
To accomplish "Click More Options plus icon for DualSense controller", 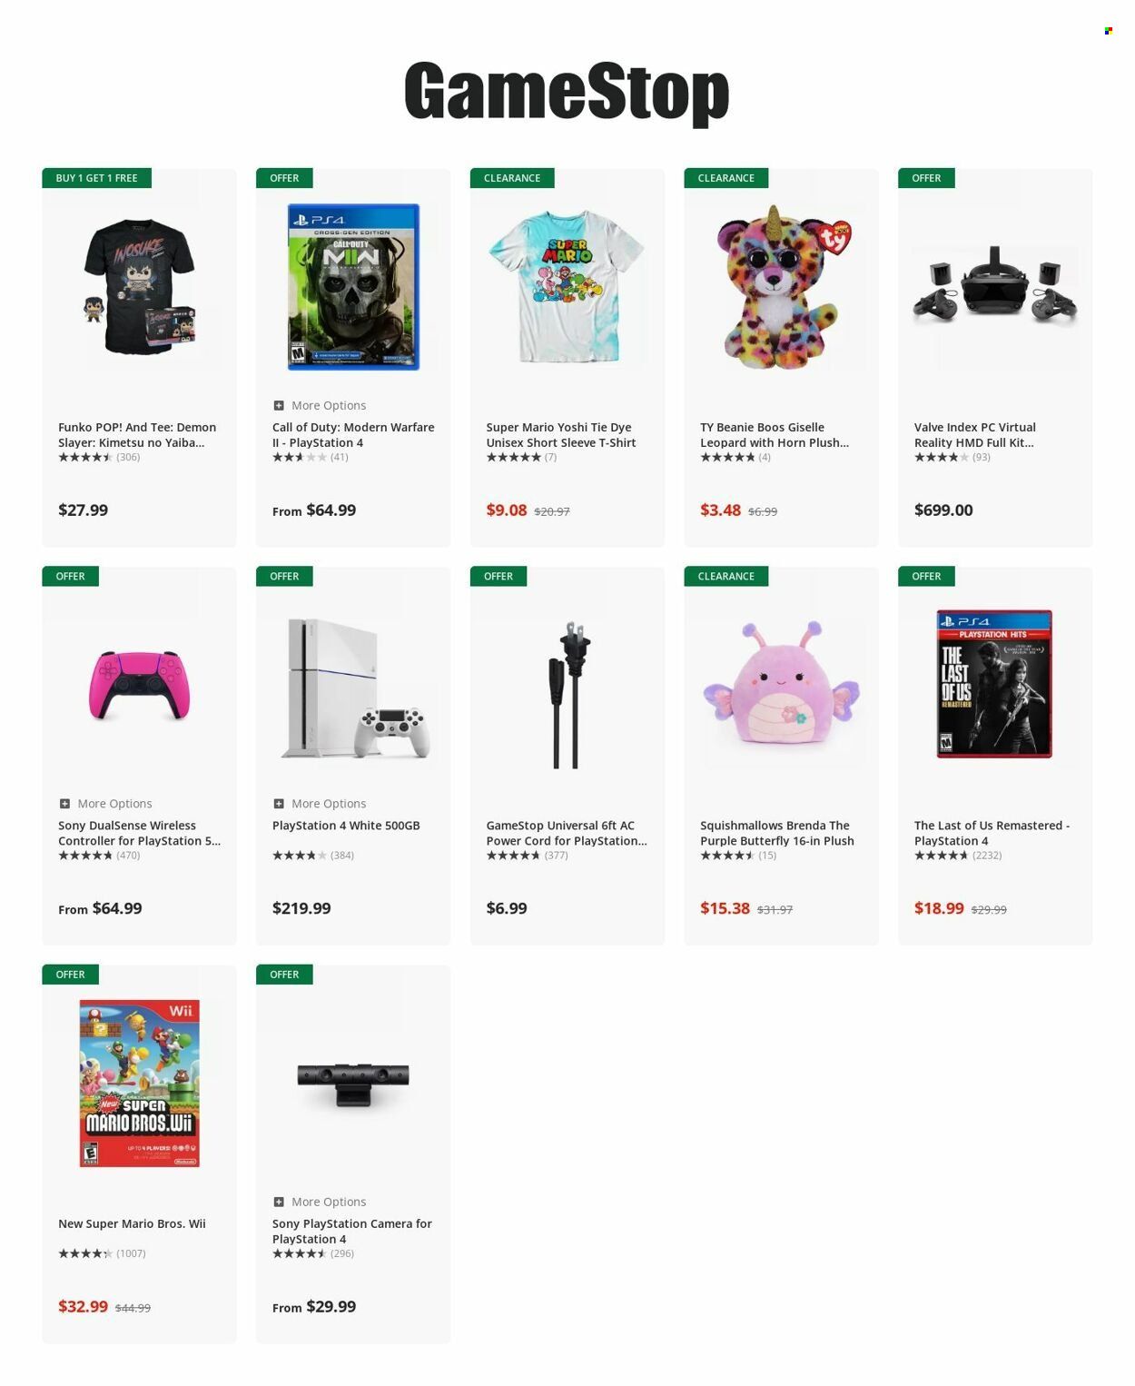I will click(x=64, y=804).
